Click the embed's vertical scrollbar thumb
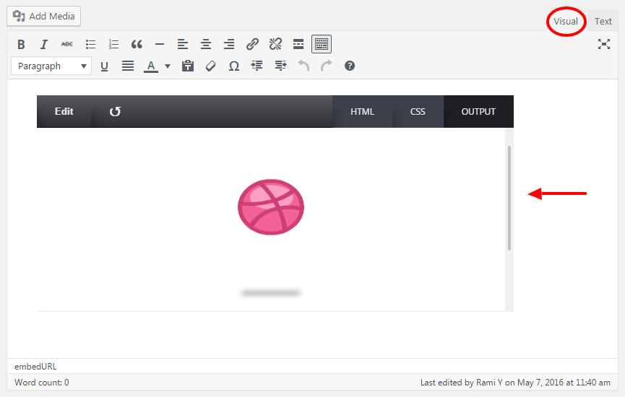 (x=509, y=198)
